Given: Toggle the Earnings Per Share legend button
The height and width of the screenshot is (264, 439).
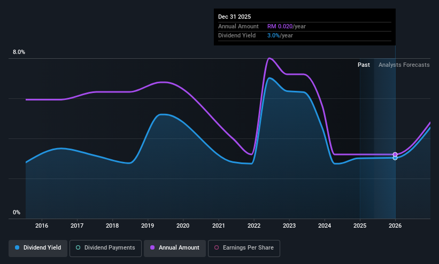Looking at the screenshot, I should 244,248.
